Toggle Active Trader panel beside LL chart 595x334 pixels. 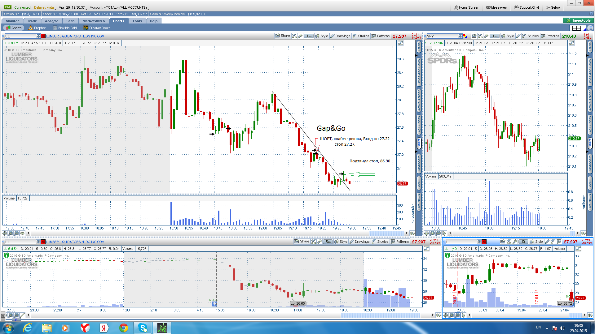coord(419,101)
